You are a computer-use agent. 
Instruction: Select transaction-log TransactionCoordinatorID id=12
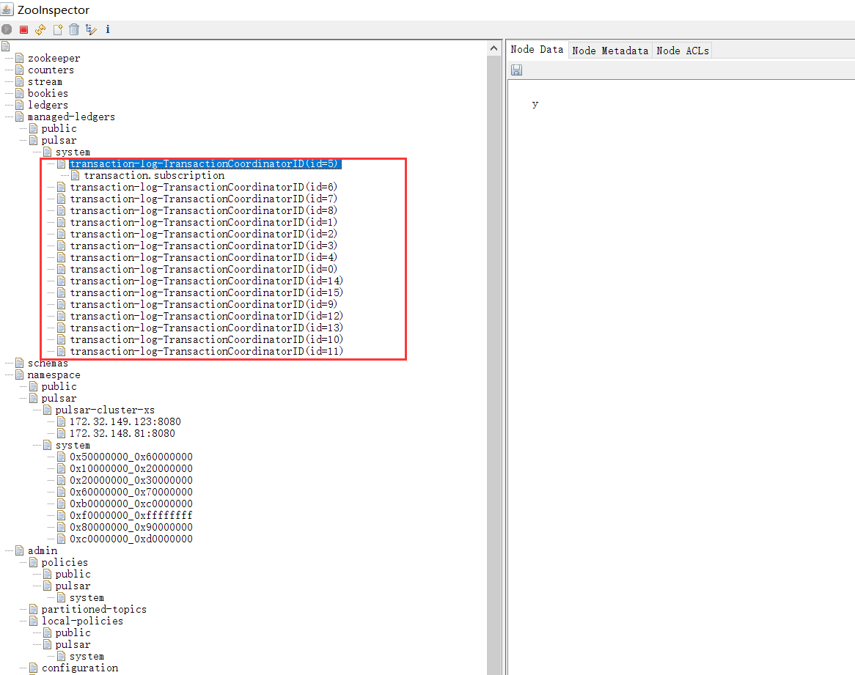tap(206, 316)
